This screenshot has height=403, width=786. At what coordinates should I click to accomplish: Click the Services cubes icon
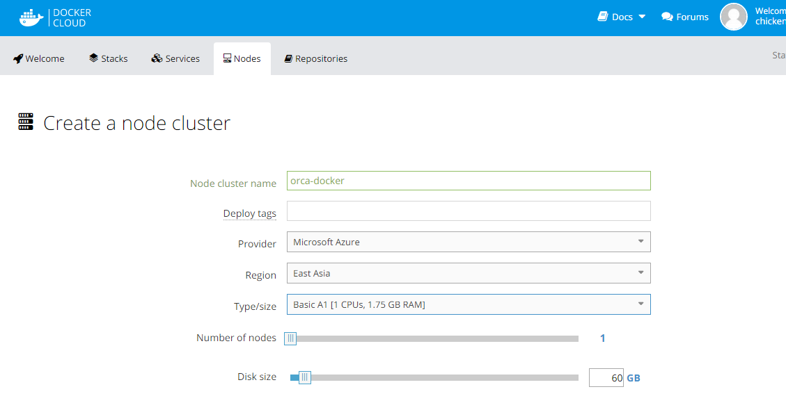point(157,58)
